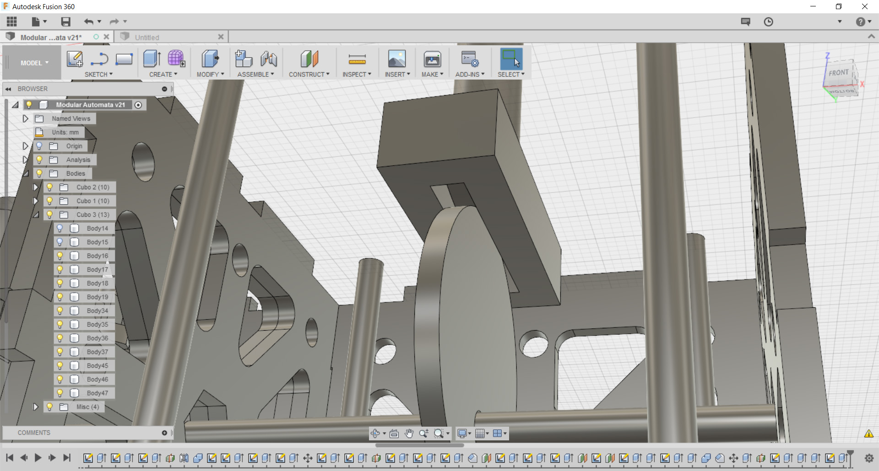
Task: Show Body14 by clicking its lightbulb
Action: (x=60, y=228)
